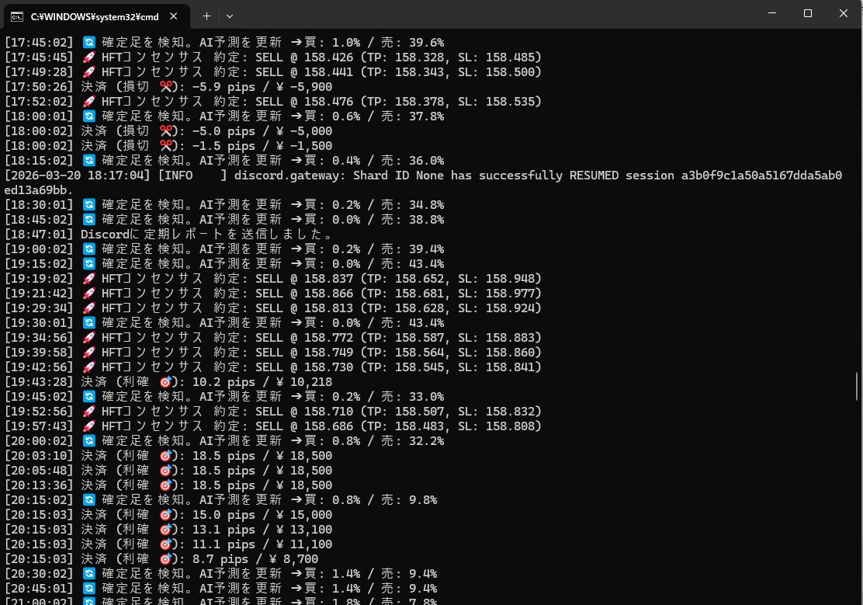This screenshot has height=605, width=863.
Task: Click the scissors emoji in the 17:50:26 line
Action: (165, 86)
